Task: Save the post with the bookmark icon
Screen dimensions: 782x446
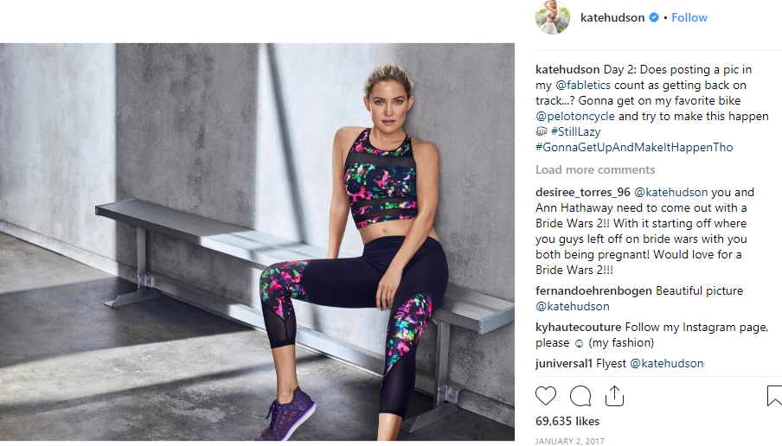Action: pos(774,396)
